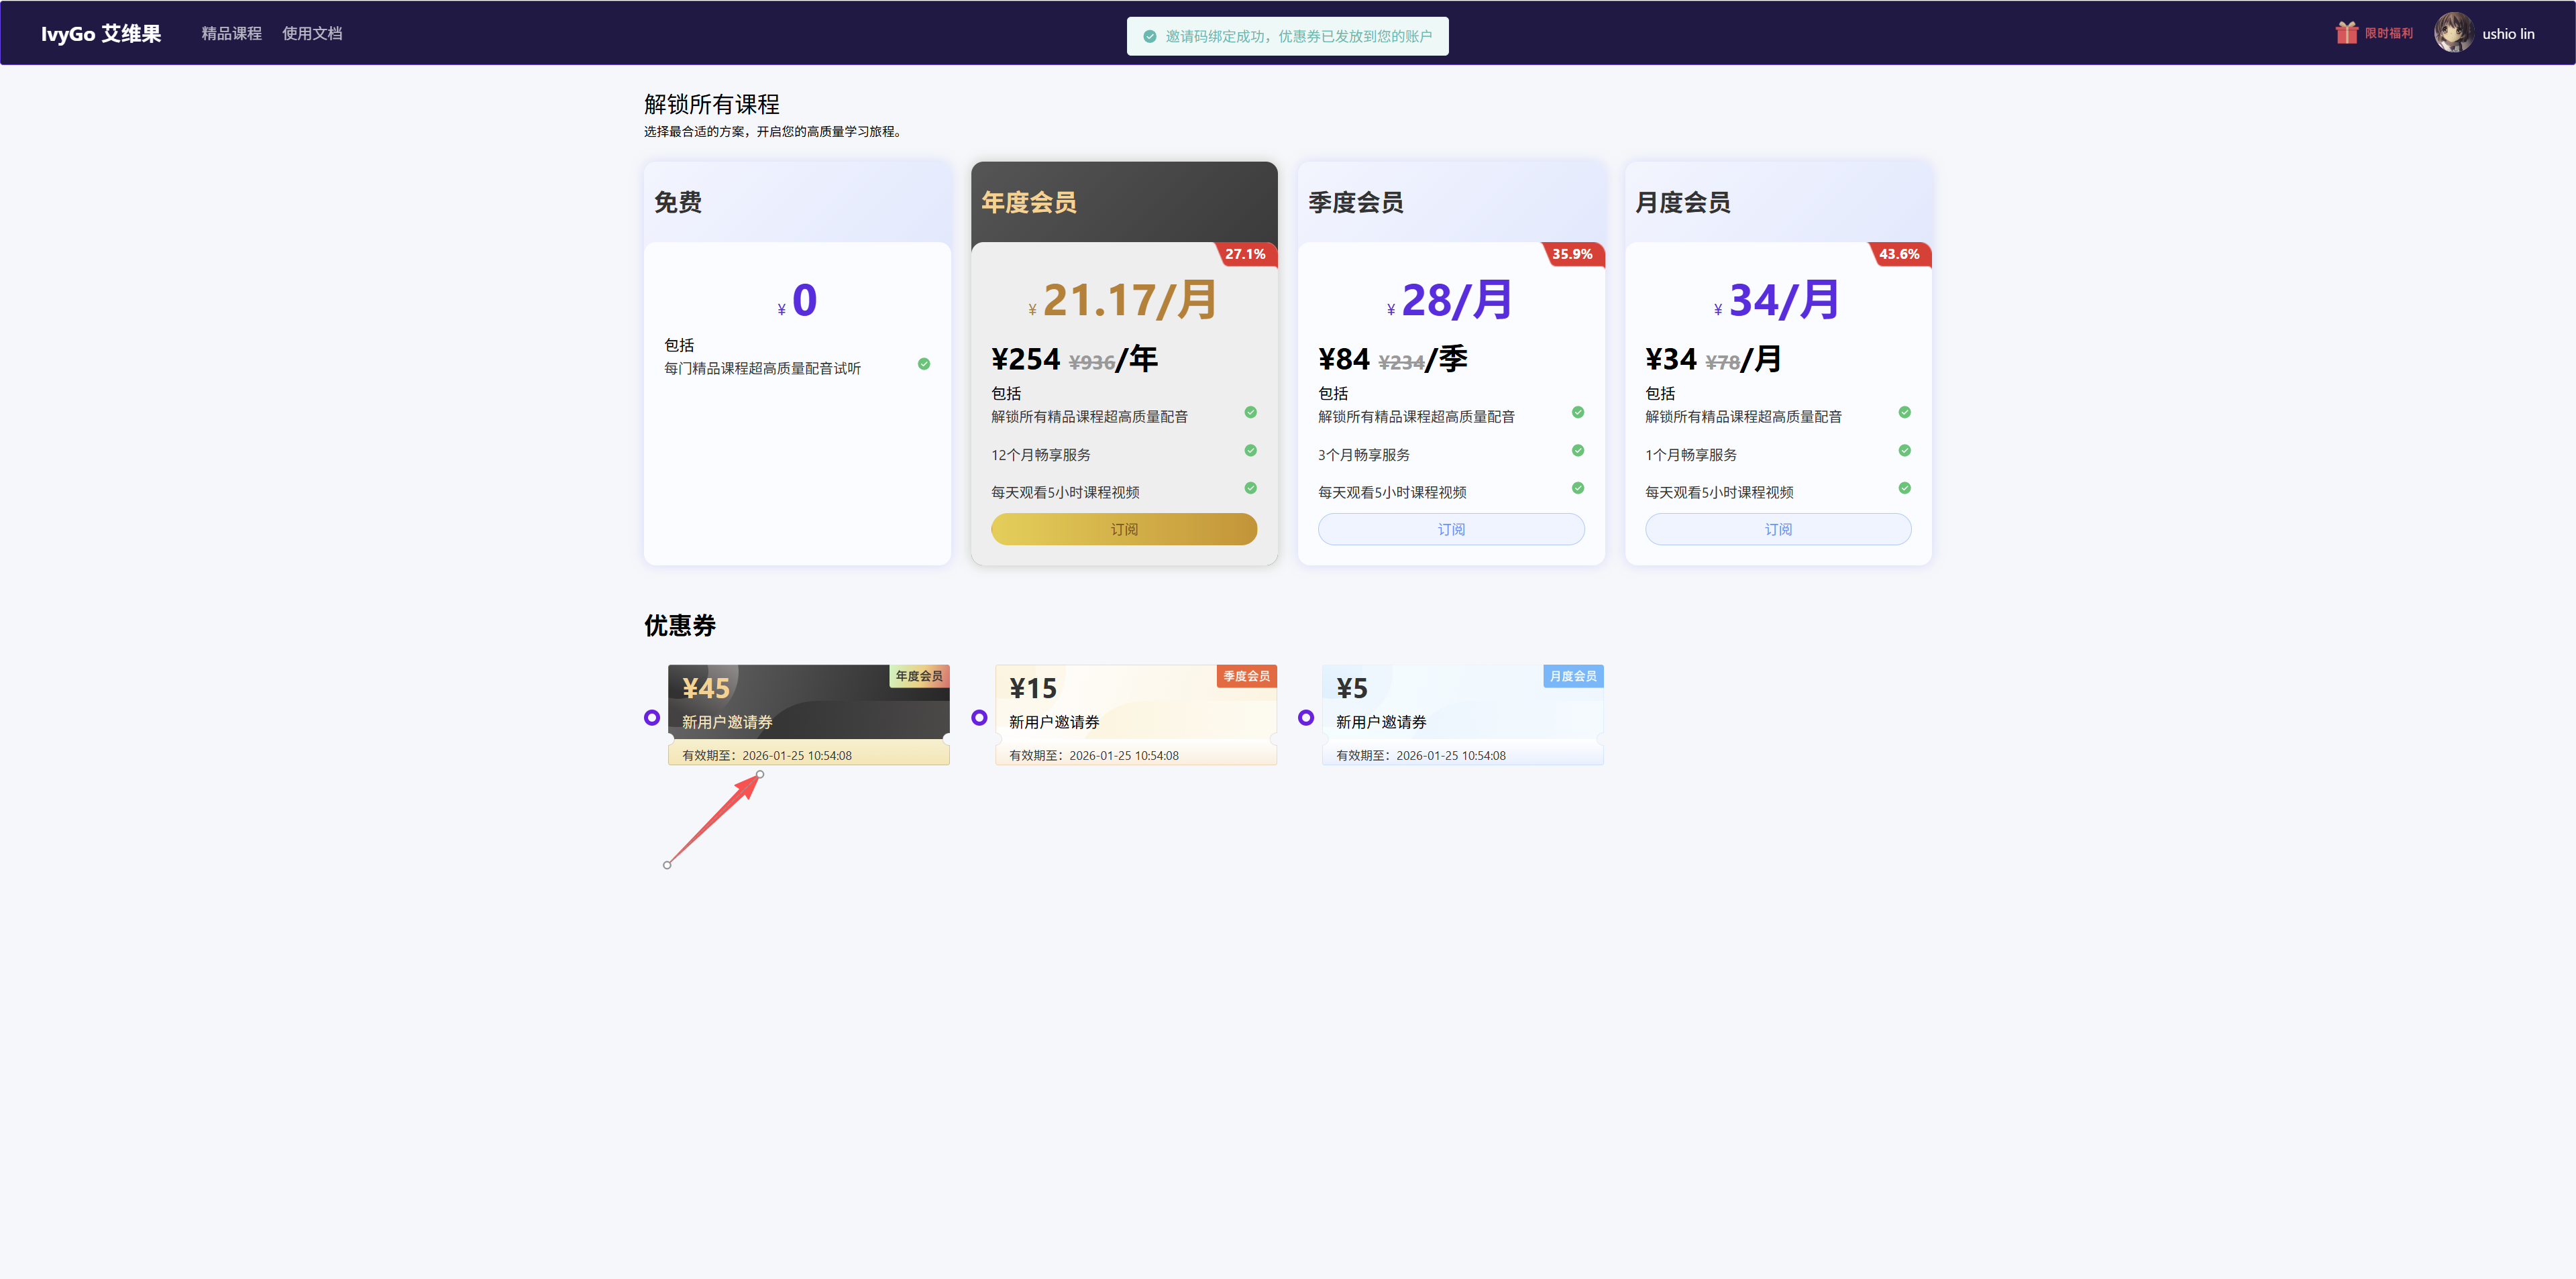Click success checkmark icon in notification toast
Image resolution: width=2576 pixels, height=1279 pixels.
[1150, 37]
